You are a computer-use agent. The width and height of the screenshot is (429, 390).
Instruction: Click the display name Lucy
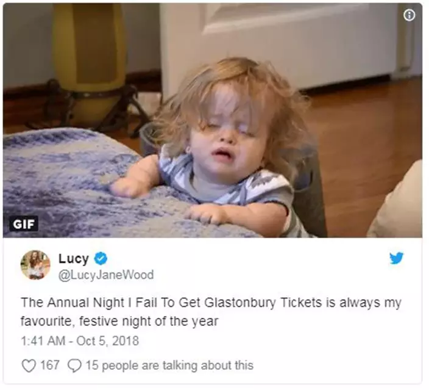point(74,258)
